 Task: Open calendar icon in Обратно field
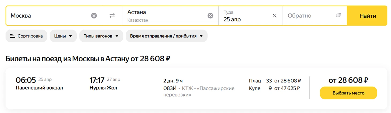339,15
